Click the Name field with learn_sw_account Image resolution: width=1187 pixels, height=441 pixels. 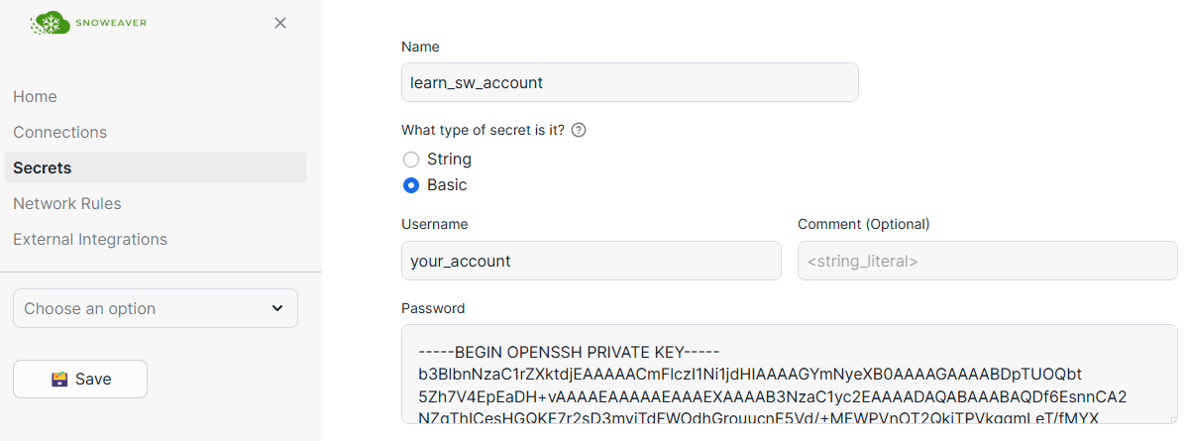[x=629, y=82]
